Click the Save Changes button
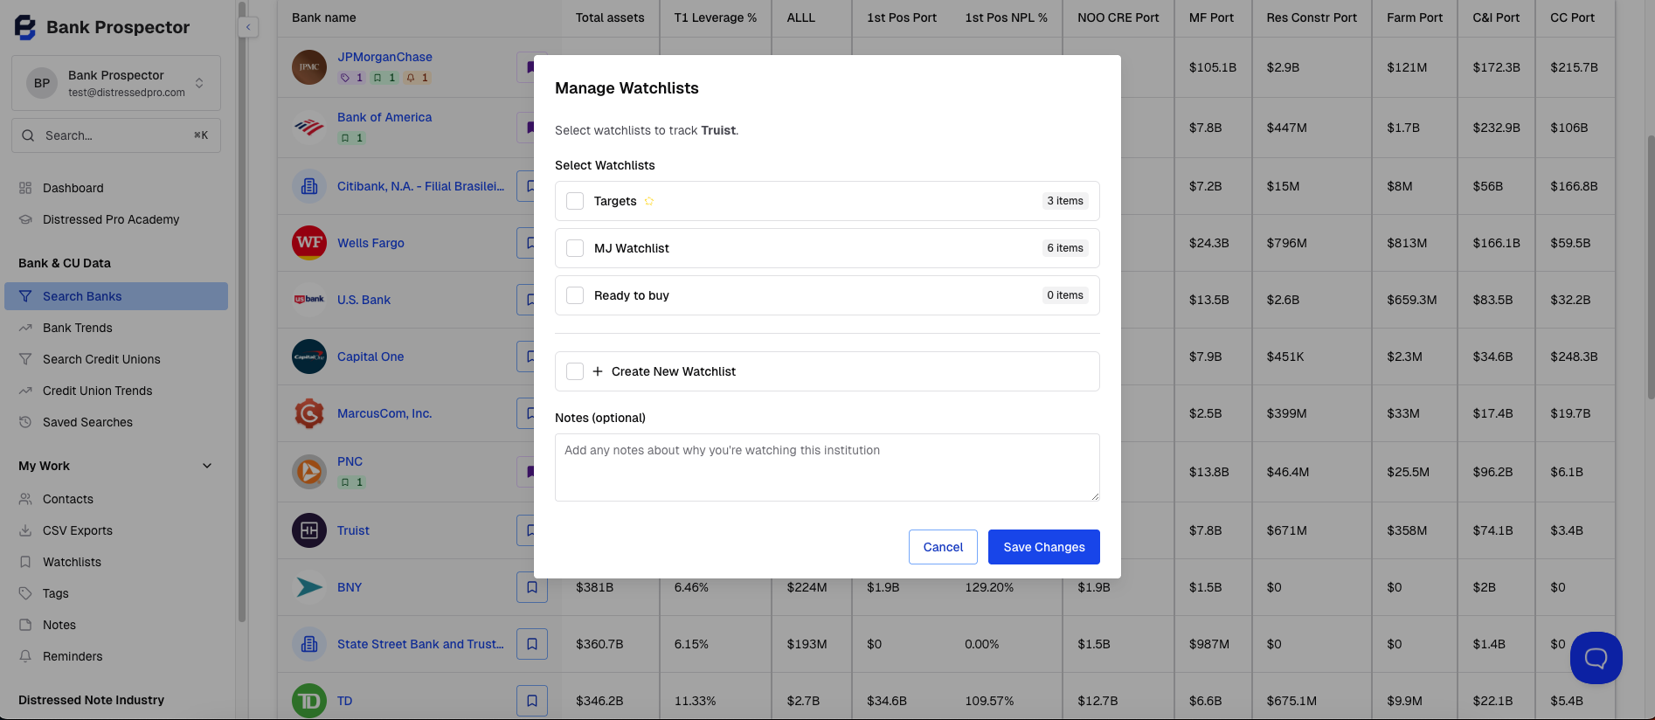Image resolution: width=1655 pixels, height=720 pixels. pyautogui.click(x=1043, y=547)
